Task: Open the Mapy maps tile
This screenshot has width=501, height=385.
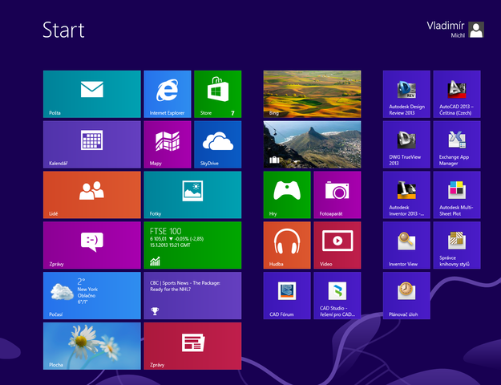Action: (168, 144)
